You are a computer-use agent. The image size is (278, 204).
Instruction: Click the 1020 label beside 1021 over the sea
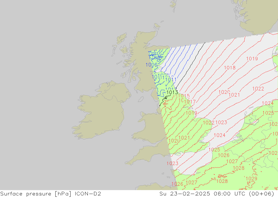[x=224, y=92]
